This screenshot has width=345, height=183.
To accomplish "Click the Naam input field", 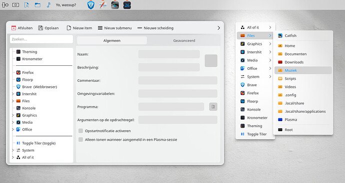I will (x=169, y=54).
